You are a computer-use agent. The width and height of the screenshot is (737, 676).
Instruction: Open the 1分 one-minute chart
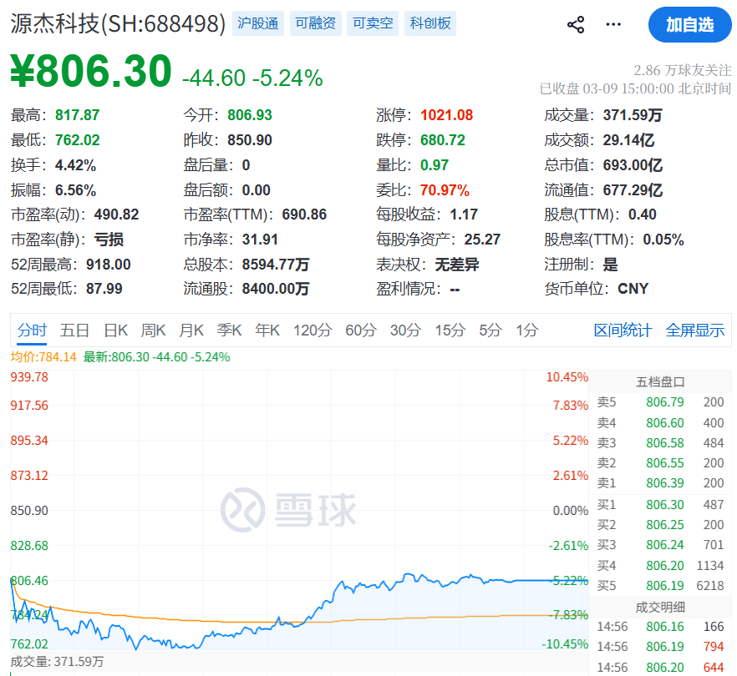[526, 330]
